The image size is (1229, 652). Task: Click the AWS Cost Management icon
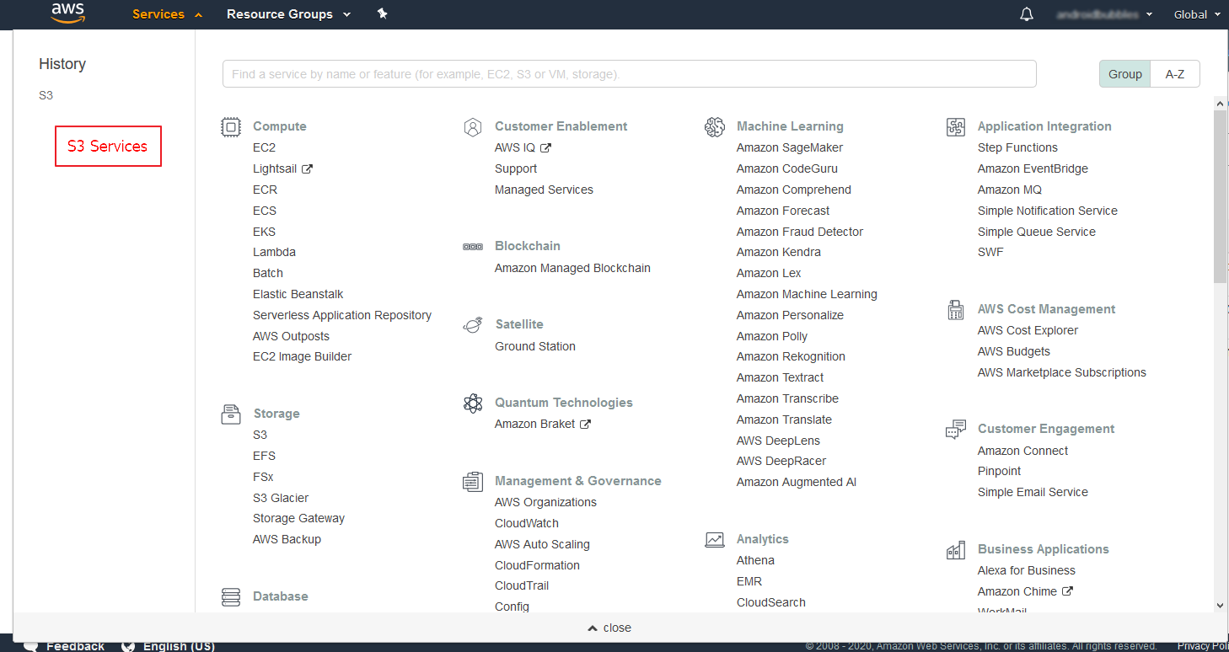(955, 309)
